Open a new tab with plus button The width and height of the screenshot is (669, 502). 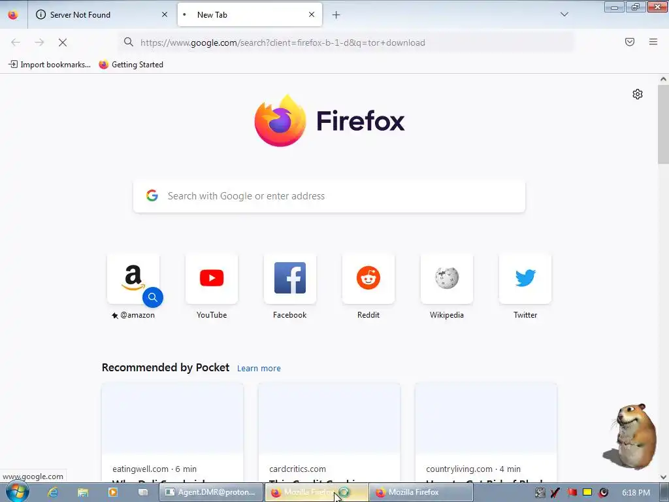point(336,15)
